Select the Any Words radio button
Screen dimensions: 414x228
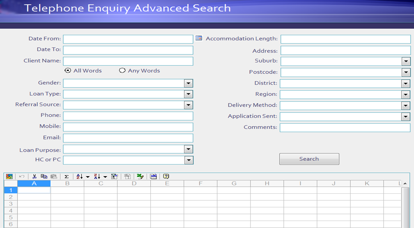(x=122, y=70)
